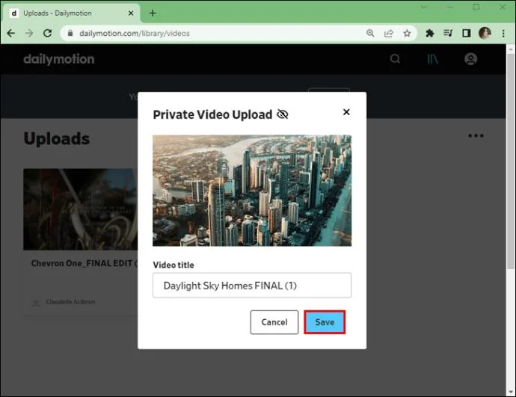Click the site lock padlock icon
This screenshot has height=397, width=516.
(70, 33)
